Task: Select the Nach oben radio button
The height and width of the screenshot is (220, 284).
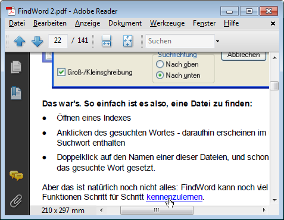Action: pos(160,64)
